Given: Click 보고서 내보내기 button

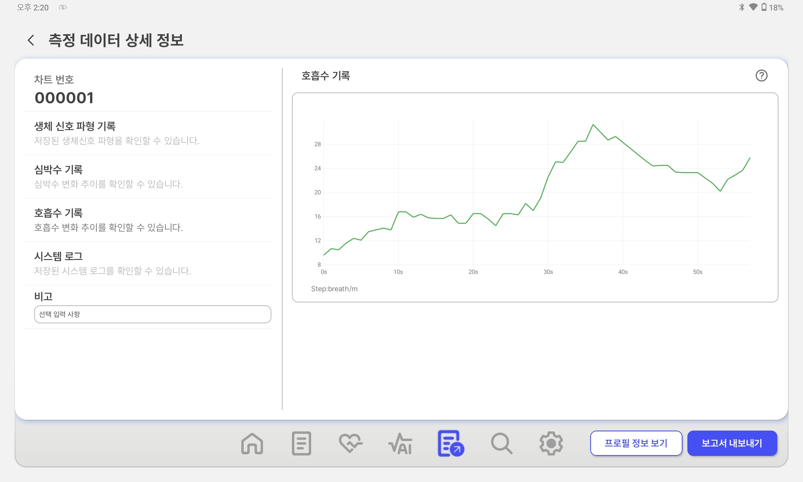Looking at the screenshot, I should pos(732,443).
